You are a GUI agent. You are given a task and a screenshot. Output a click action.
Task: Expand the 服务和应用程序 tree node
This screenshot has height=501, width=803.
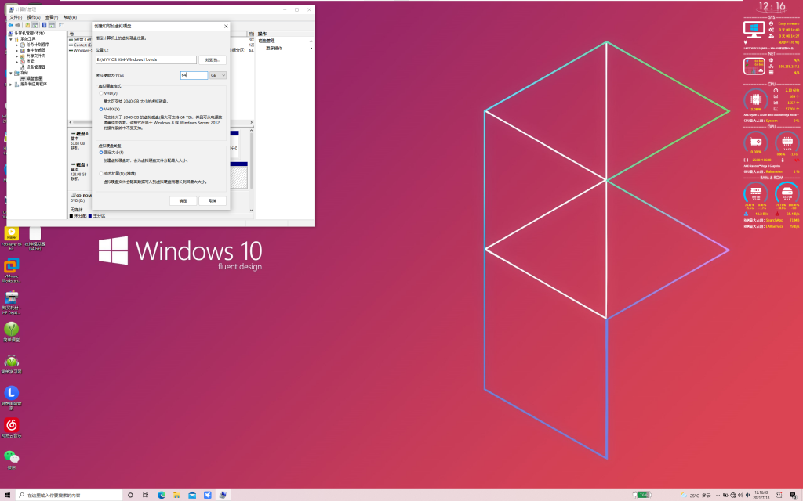click(x=11, y=85)
